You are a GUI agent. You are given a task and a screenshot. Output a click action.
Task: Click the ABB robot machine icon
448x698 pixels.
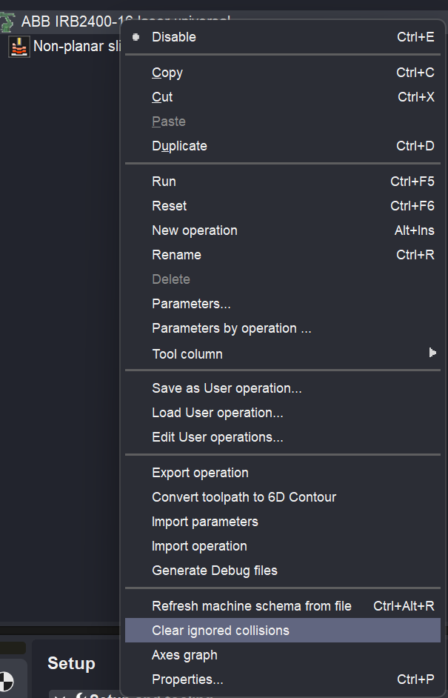click(7, 21)
